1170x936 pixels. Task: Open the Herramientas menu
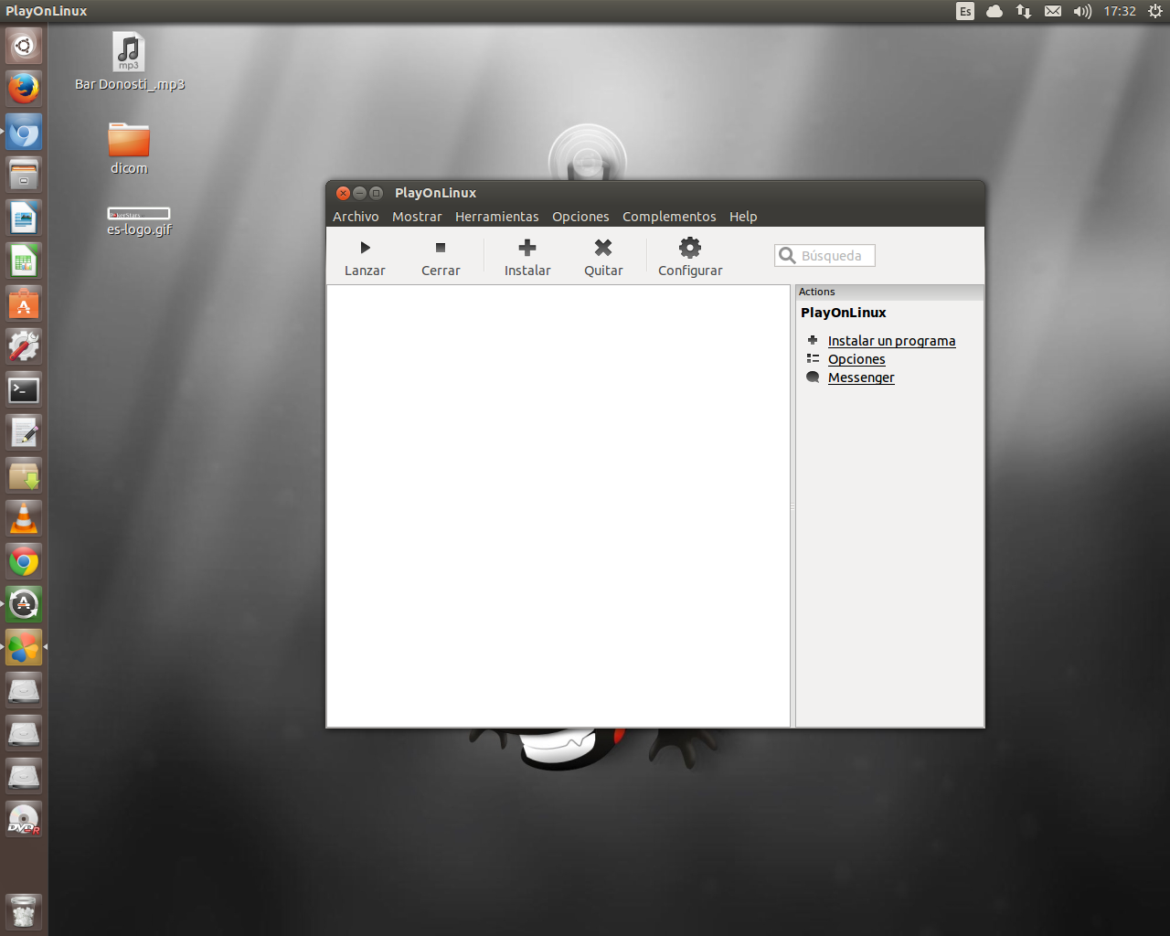point(497,217)
